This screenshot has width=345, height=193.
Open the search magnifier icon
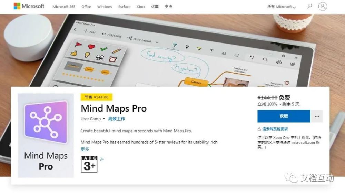click(309, 6)
